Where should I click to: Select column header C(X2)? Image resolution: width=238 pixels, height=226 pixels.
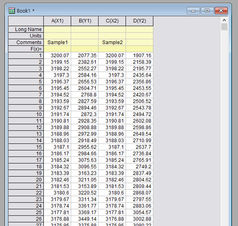click(x=112, y=21)
